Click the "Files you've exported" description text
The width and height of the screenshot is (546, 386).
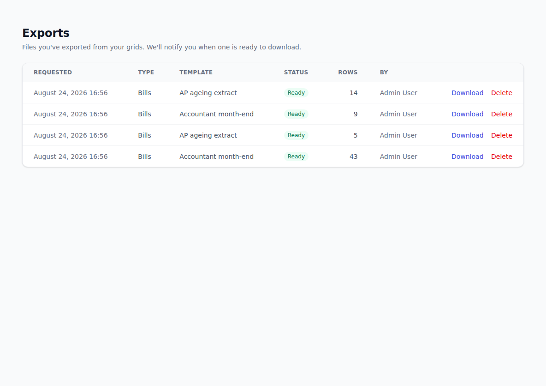[x=161, y=47]
